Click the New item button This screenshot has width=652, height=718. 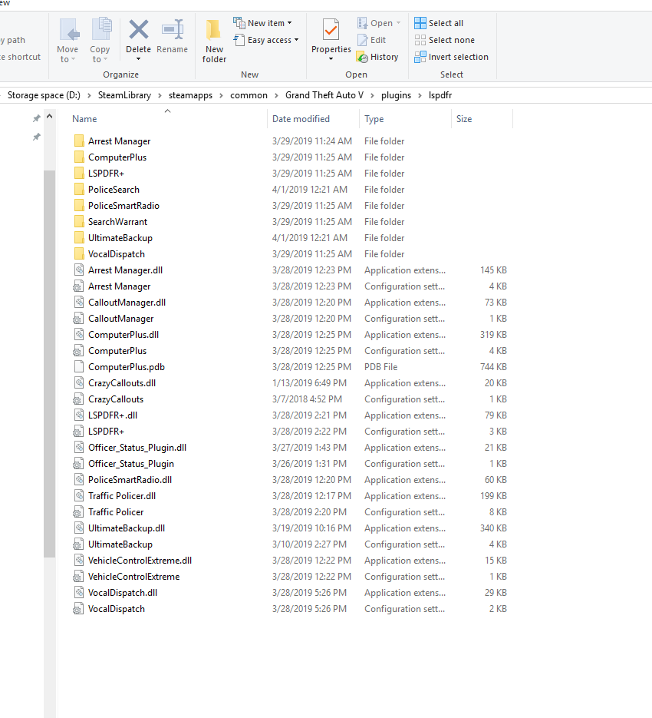point(262,23)
